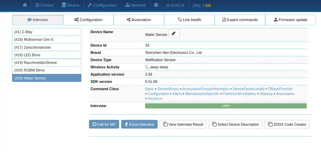
Task: Open the gear settings icon in navbar
Action: pos(156,5)
